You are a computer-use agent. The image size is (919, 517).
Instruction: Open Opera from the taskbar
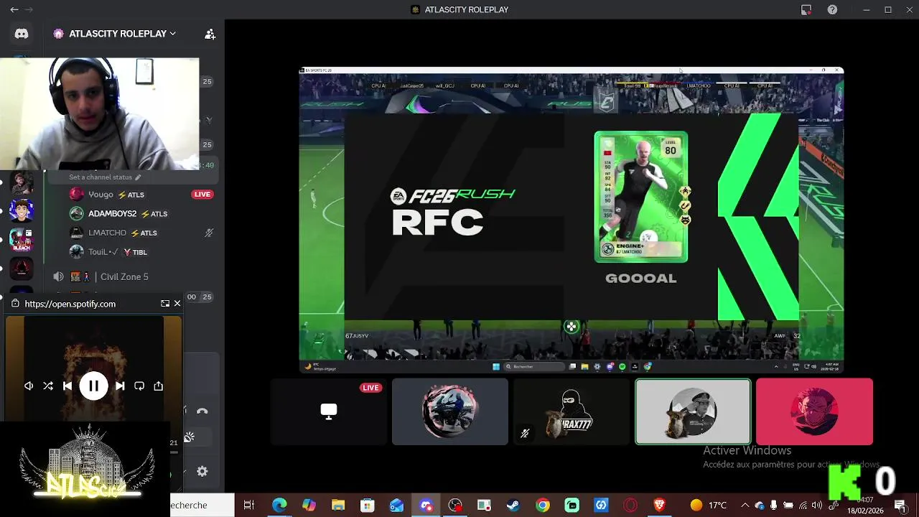coord(630,506)
